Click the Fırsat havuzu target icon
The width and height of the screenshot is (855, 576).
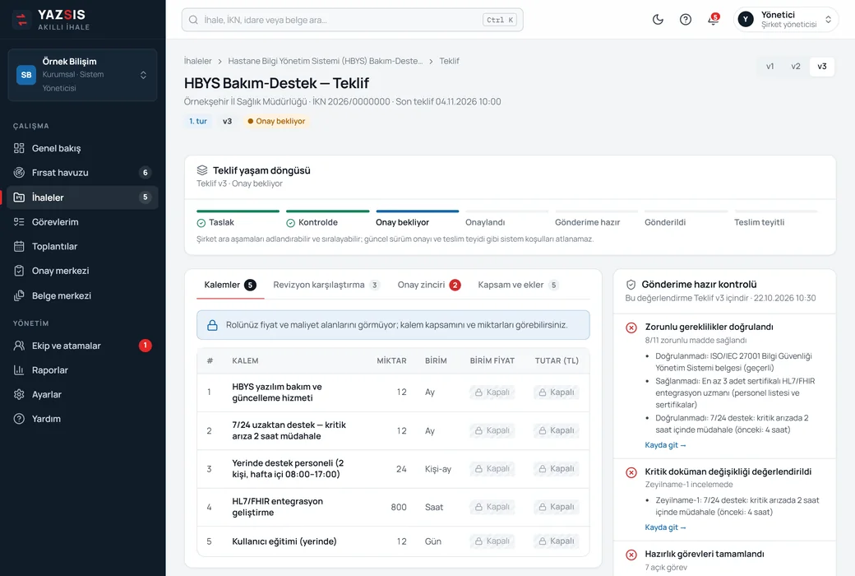click(19, 173)
